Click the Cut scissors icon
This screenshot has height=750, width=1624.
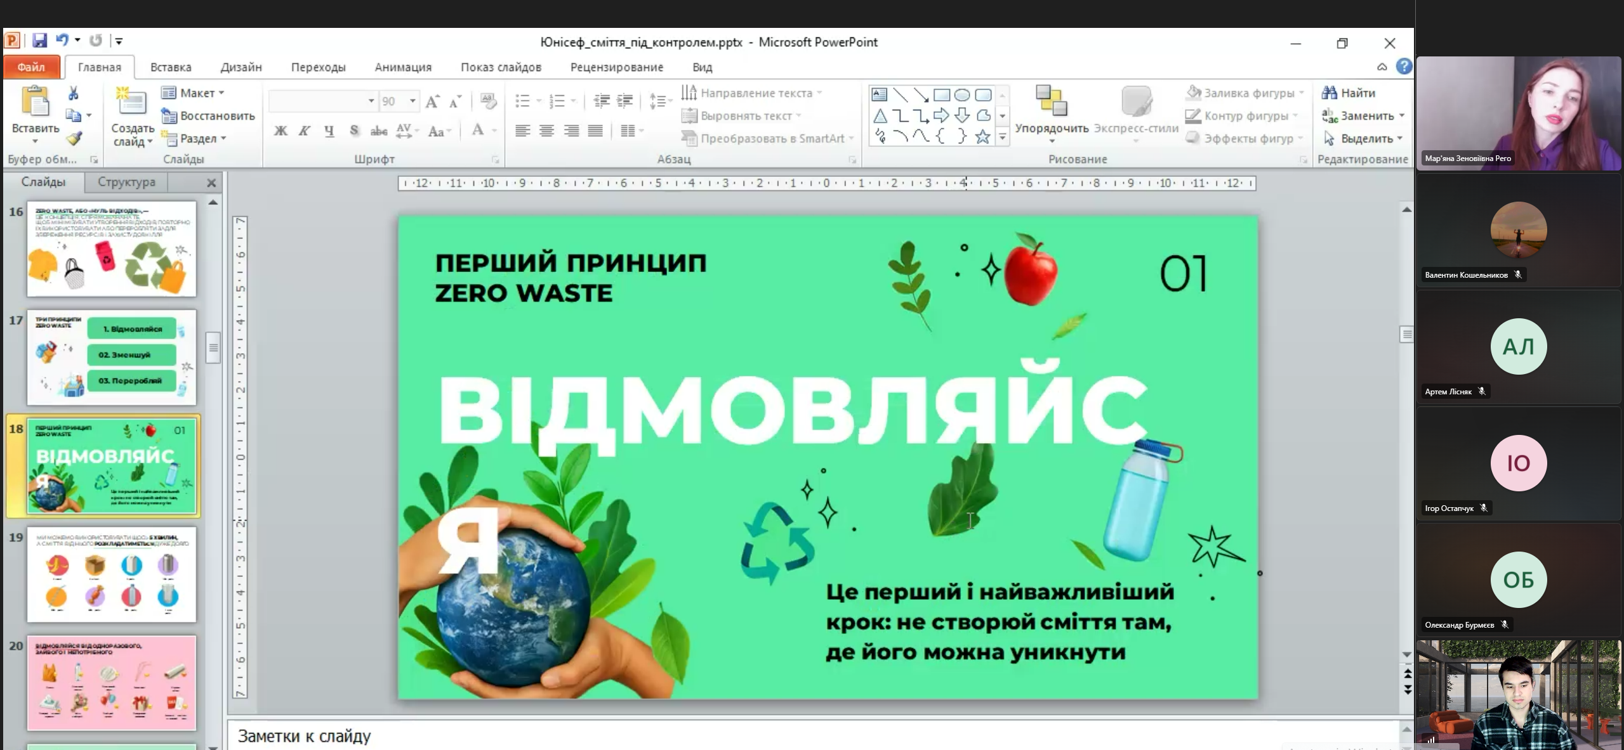[x=74, y=94]
